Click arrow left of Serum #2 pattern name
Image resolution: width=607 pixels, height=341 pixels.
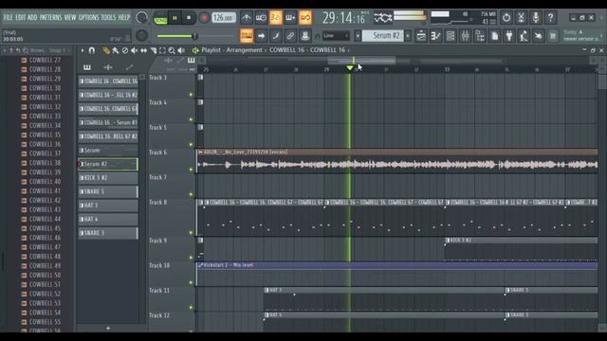[358, 36]
